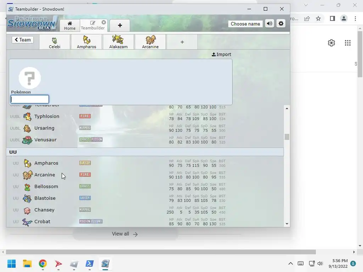Open the touch keyboard tray icon
The image size is (363, 272).
point(301,263)
